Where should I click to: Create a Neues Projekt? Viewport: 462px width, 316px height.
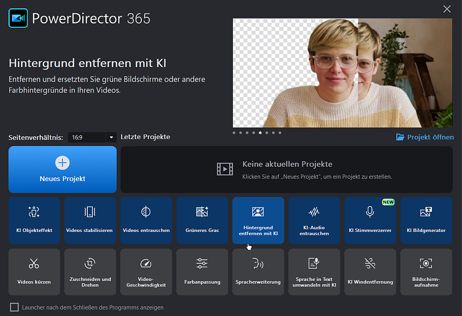pyautogui.click(x=62, y=170)
